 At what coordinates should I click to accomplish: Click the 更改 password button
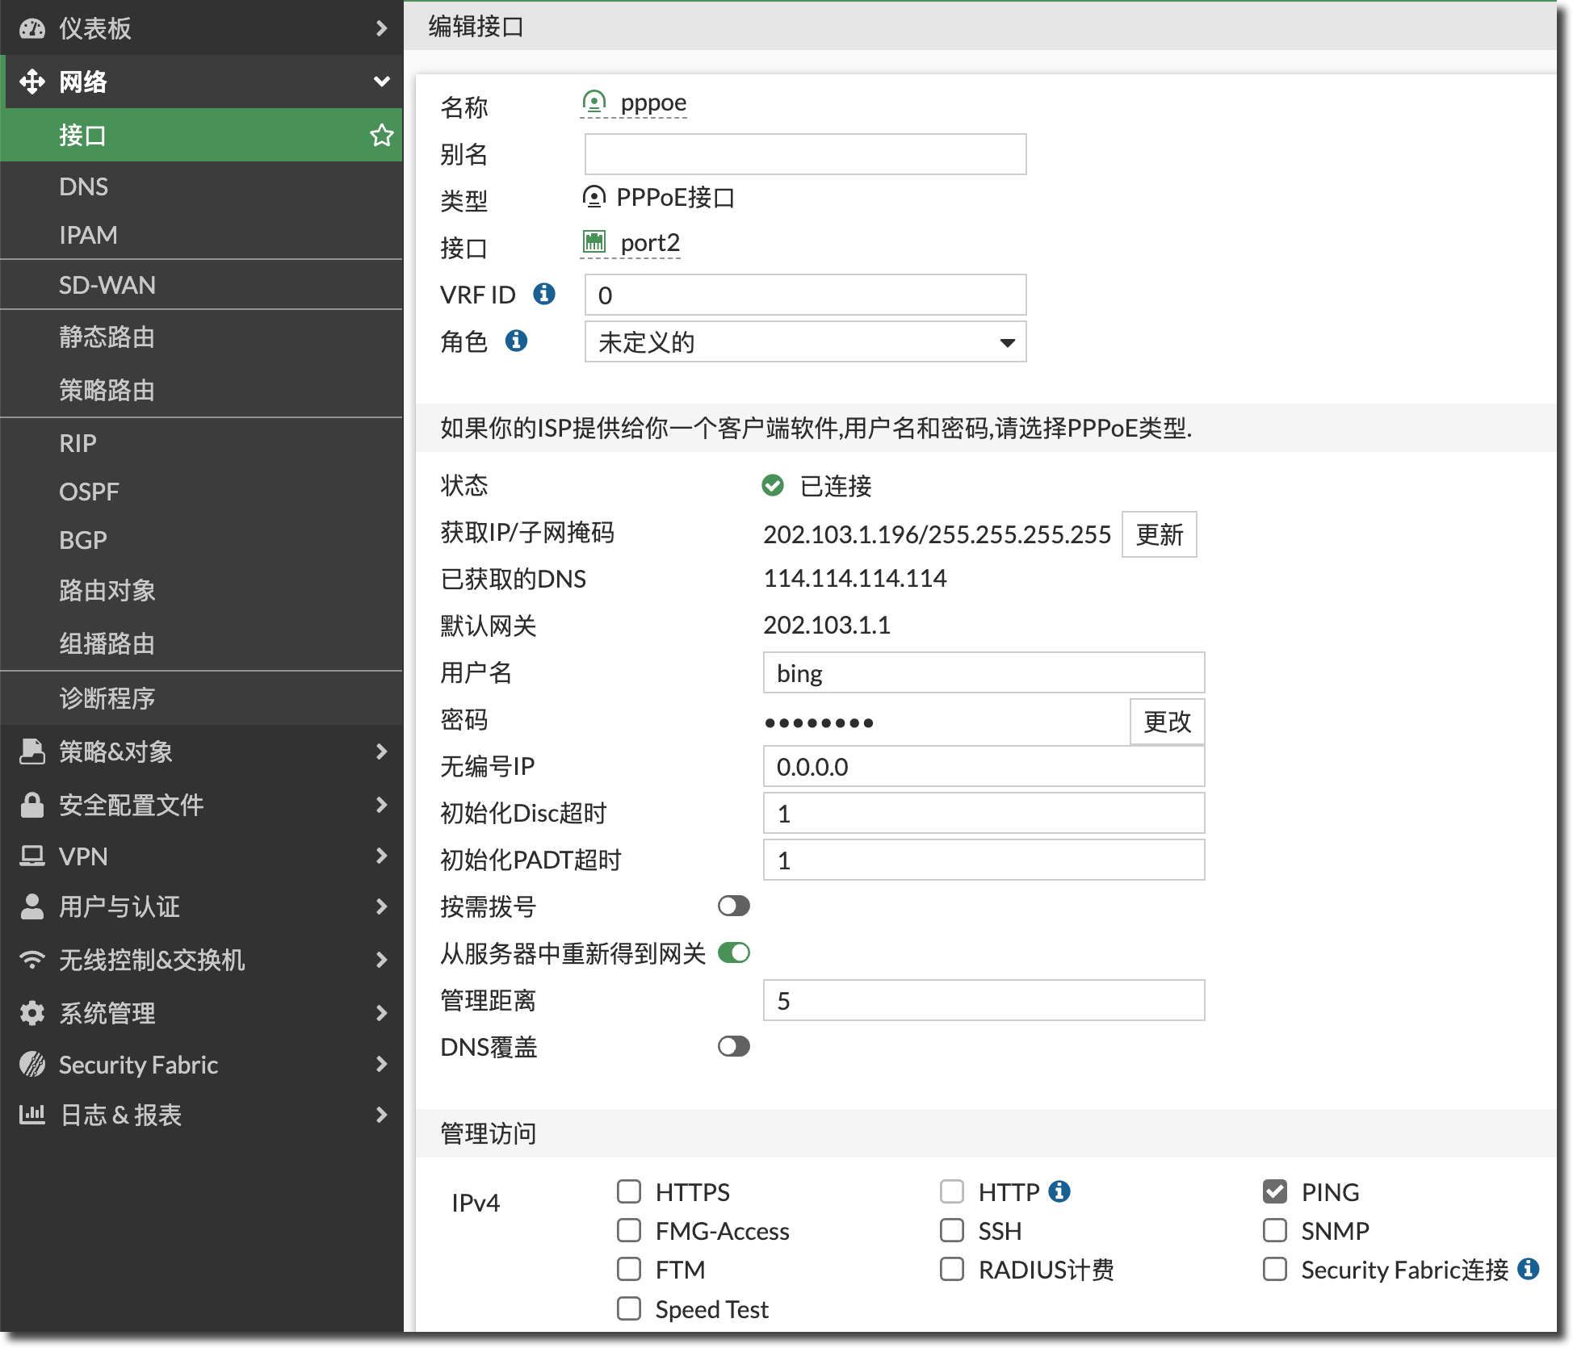(1167, 721)
